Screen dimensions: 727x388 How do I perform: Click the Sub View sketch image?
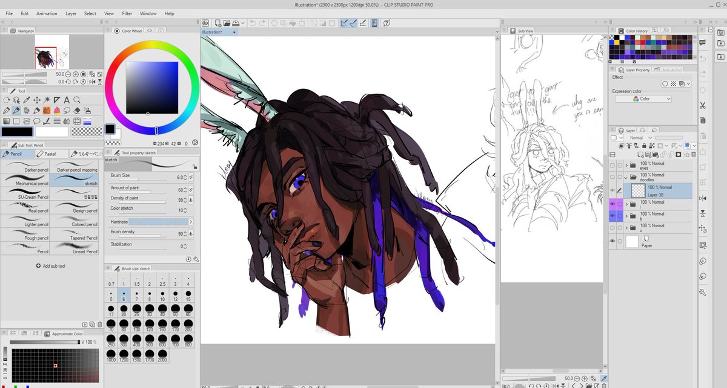pos(552,158)
